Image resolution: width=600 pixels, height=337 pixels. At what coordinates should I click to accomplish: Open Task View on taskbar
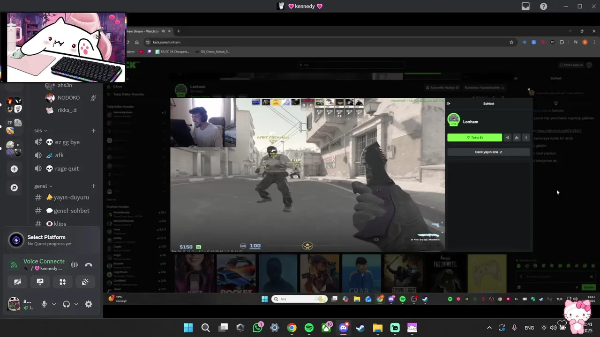tap(223, 328)
